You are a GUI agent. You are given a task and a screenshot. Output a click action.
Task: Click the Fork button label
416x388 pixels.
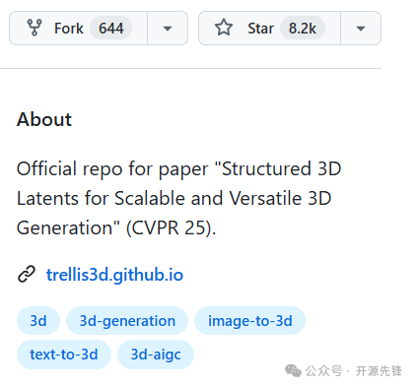tap(69, 29)
